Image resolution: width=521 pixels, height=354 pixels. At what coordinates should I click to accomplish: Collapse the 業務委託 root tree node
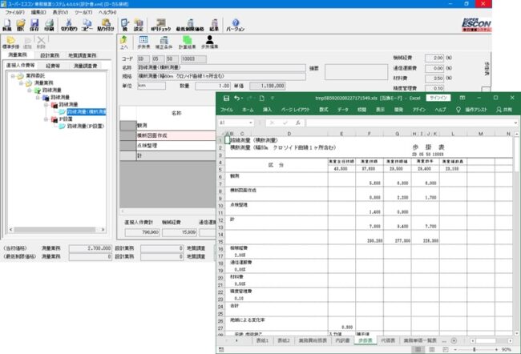13,76
